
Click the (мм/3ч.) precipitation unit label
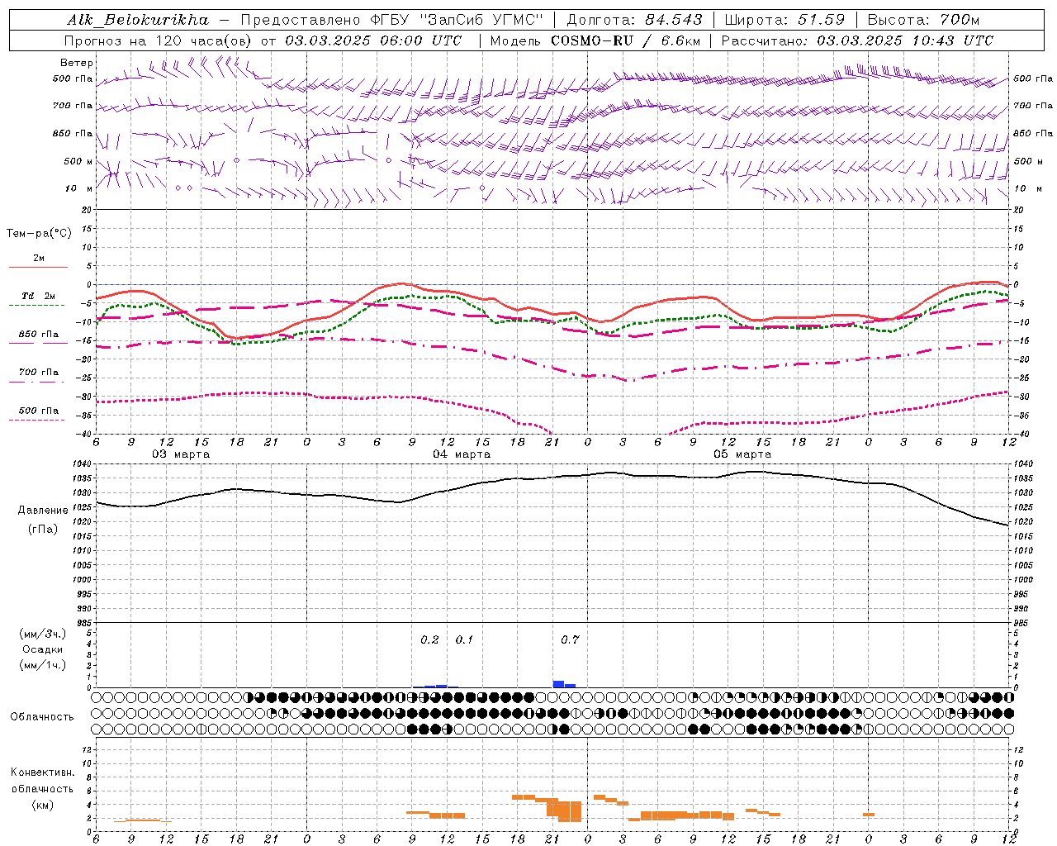click(x=43, y=634)
